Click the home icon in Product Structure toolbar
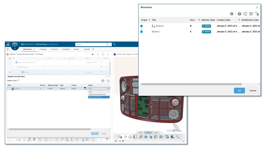 pyautogui.click(x=24, y=140)
